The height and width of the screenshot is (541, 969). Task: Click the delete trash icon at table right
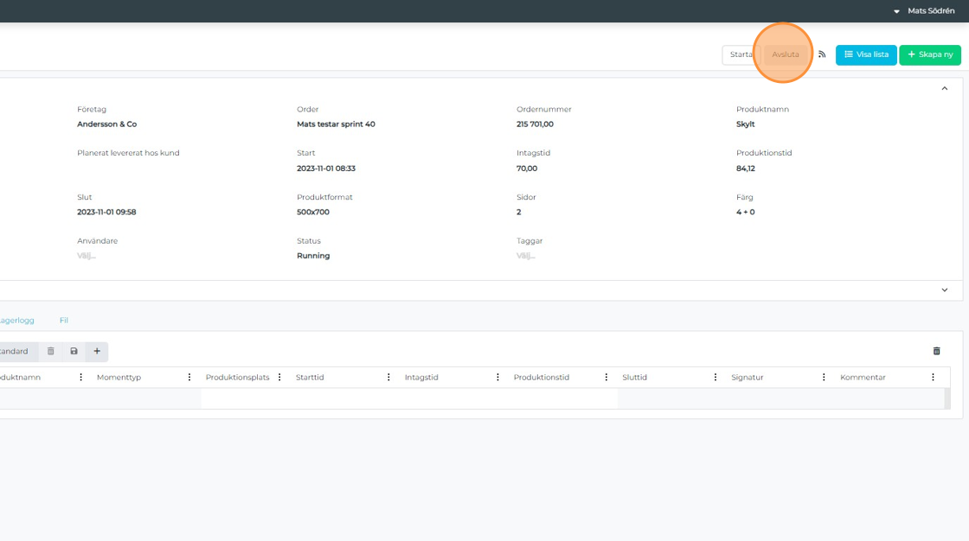(936, 351)
